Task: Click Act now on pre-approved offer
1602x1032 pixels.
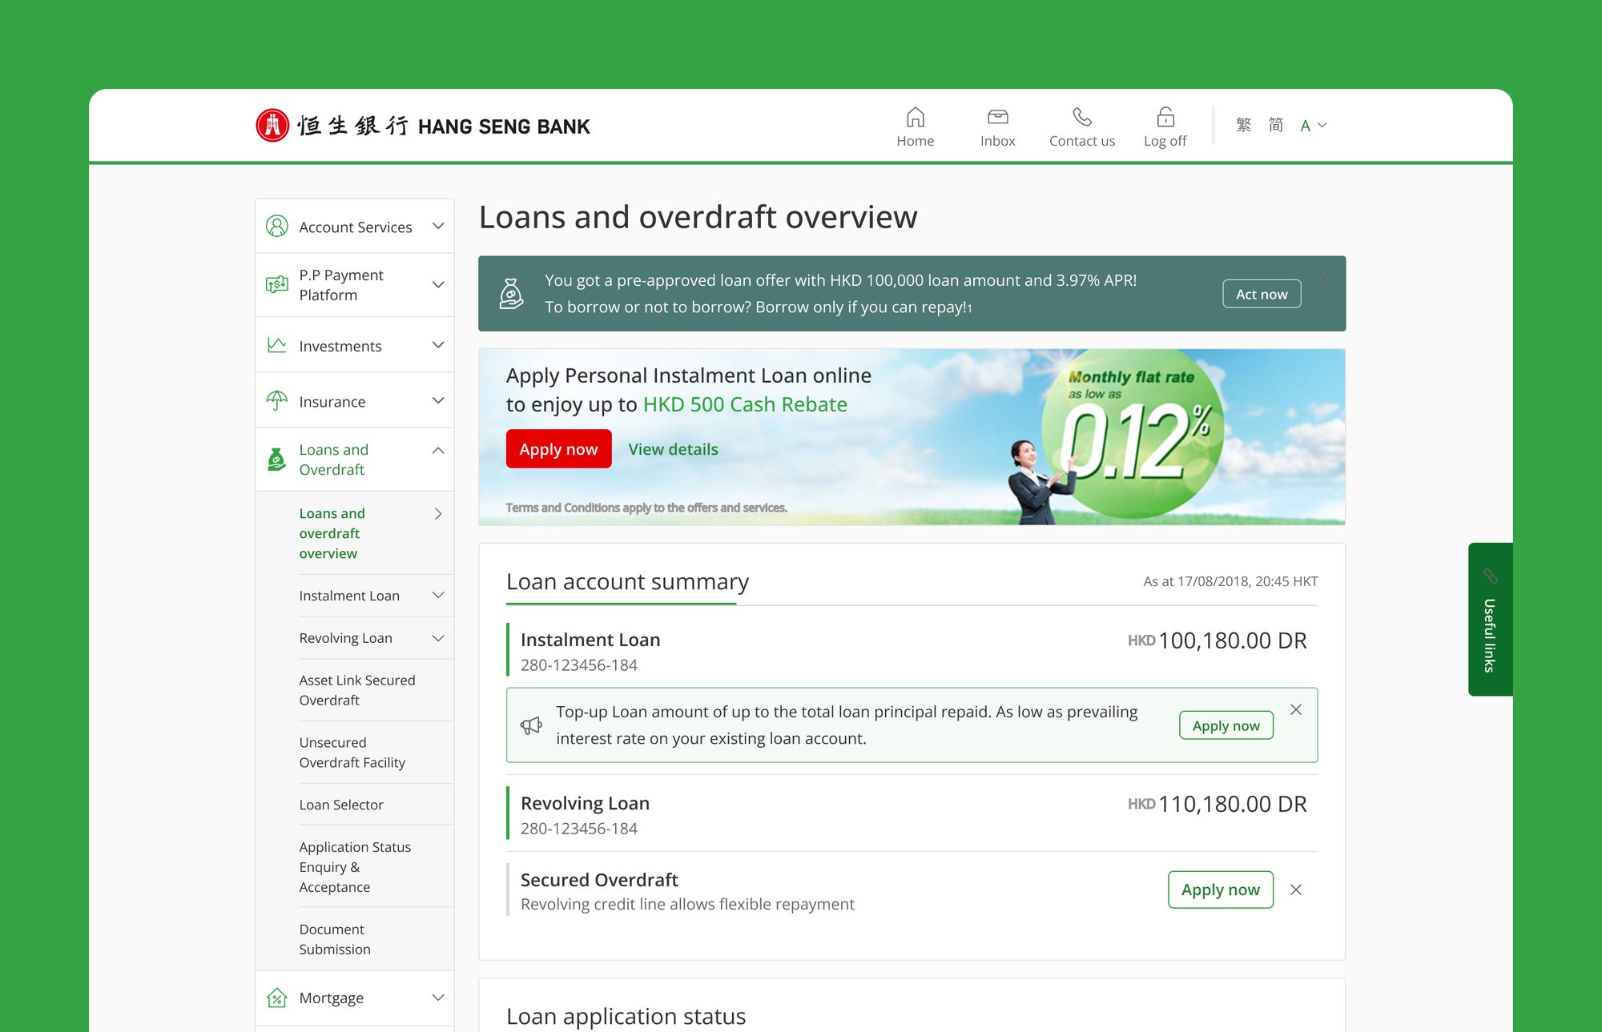Action: point(1262,294)
